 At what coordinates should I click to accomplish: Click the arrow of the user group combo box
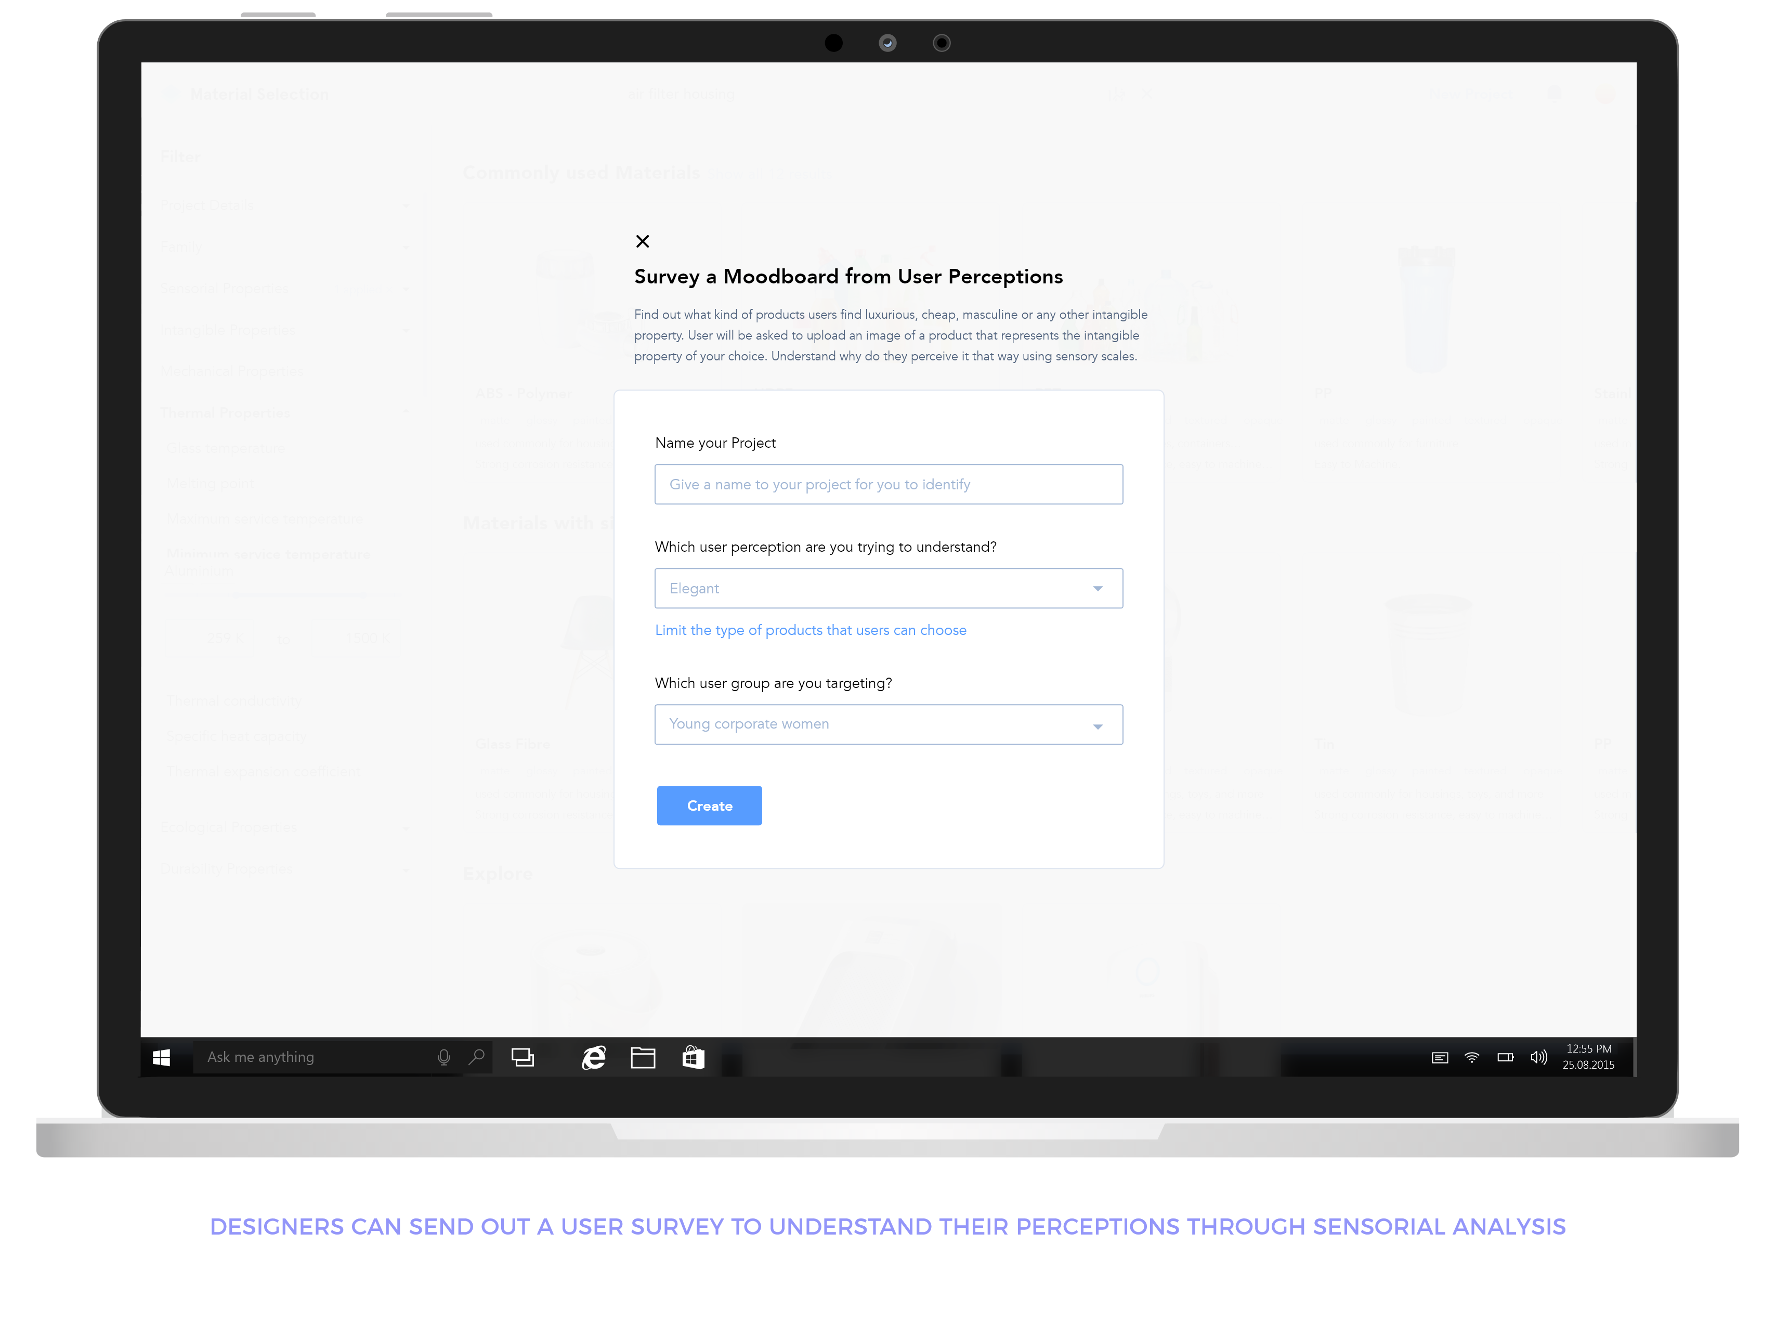(1098, 726)
